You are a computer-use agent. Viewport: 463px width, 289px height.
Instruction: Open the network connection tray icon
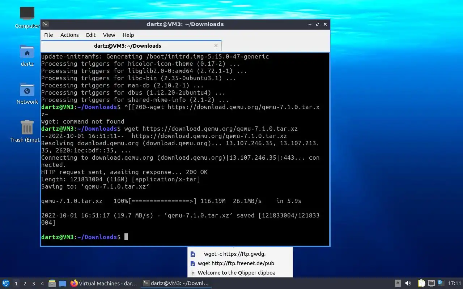click(431, 283)
